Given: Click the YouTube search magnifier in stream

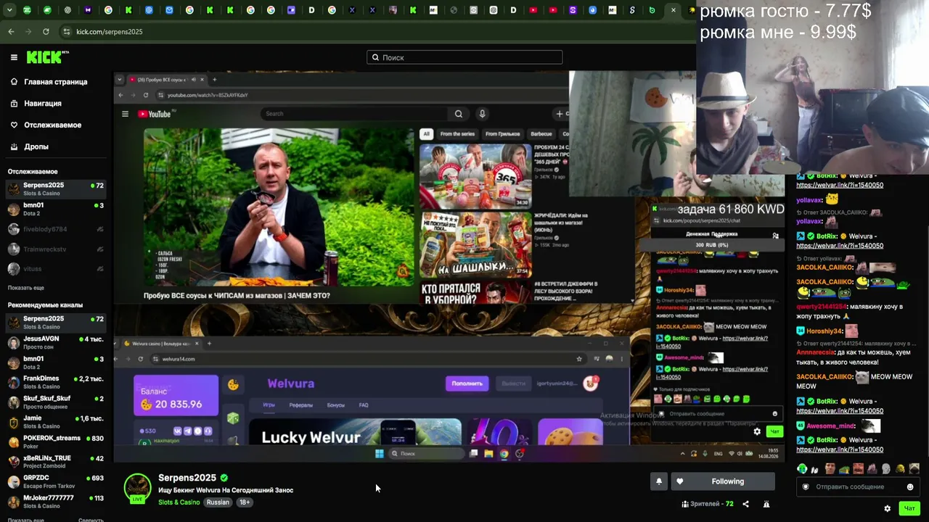Looking at the screenshot, I should [x=459, y=114].
